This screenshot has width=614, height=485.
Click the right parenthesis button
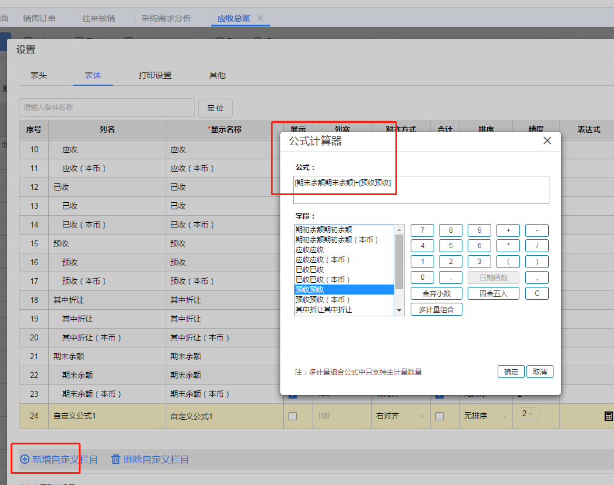pyautogui.click(x=537, y=262)
